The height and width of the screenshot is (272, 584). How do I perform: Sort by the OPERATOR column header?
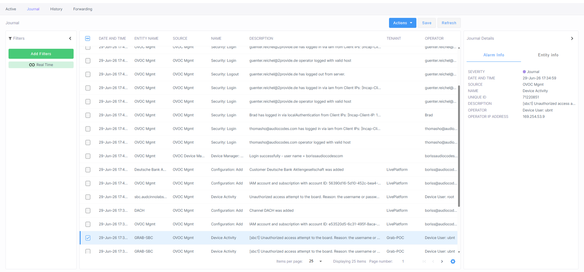point(434,39)
